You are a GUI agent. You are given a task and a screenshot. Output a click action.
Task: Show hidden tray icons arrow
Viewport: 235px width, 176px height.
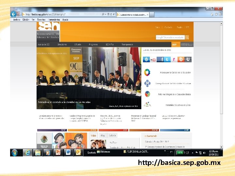point(193,153)
